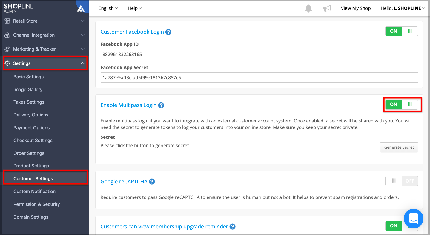The height and width of the screenshot is (235, 430).
Task: Expand the Retail Store chevron
Action: pyautogui.click(x=83, y=21)
